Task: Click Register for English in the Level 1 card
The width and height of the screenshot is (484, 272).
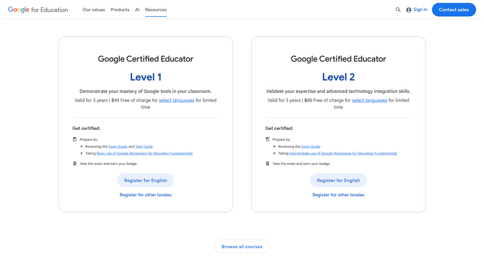Action: (145, 180)
